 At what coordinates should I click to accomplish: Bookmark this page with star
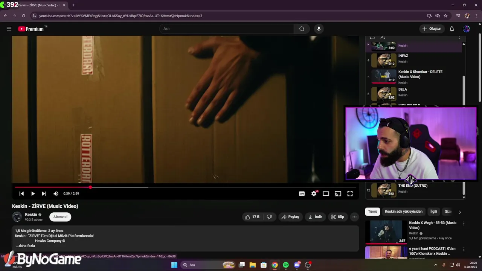[445, 16]
